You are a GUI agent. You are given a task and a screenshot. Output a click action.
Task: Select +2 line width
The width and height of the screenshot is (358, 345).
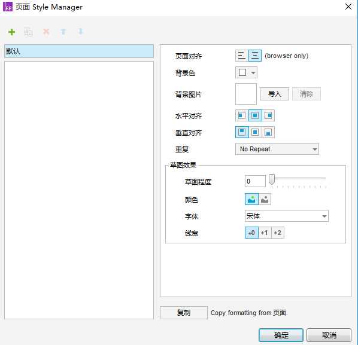(278, 233)
